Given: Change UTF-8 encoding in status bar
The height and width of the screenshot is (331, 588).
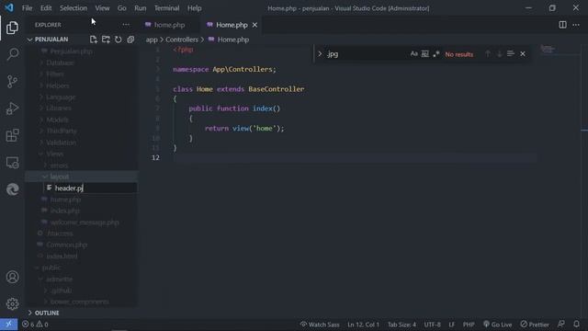Looking at the screenshot, I should 433,325.
